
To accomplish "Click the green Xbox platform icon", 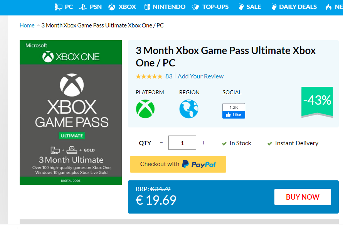I will (x=145, y=109).
